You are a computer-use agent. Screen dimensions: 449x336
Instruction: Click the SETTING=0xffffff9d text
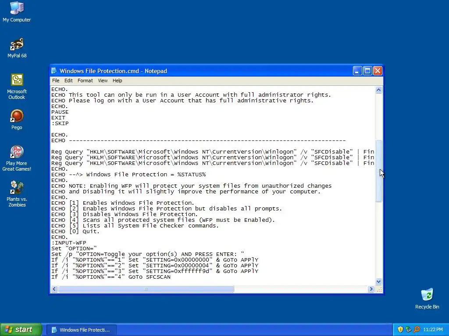(x=178, y=271)
